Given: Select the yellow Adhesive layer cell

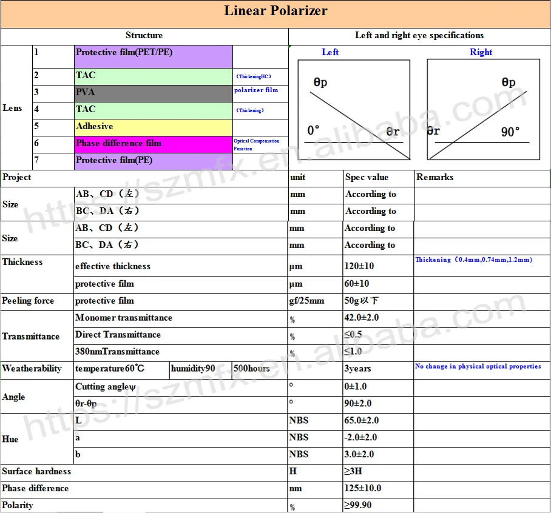Looking at the screenshot, I should coord(153,127).
